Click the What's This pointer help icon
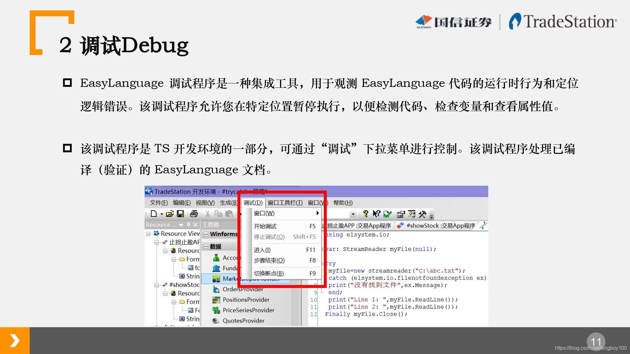 (376, 214)
